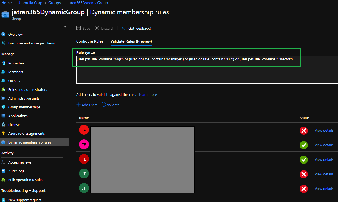The image size is (338, 202).
Task: Open the Learn more link
Action: pyautogui.click(x=148, y=94)
